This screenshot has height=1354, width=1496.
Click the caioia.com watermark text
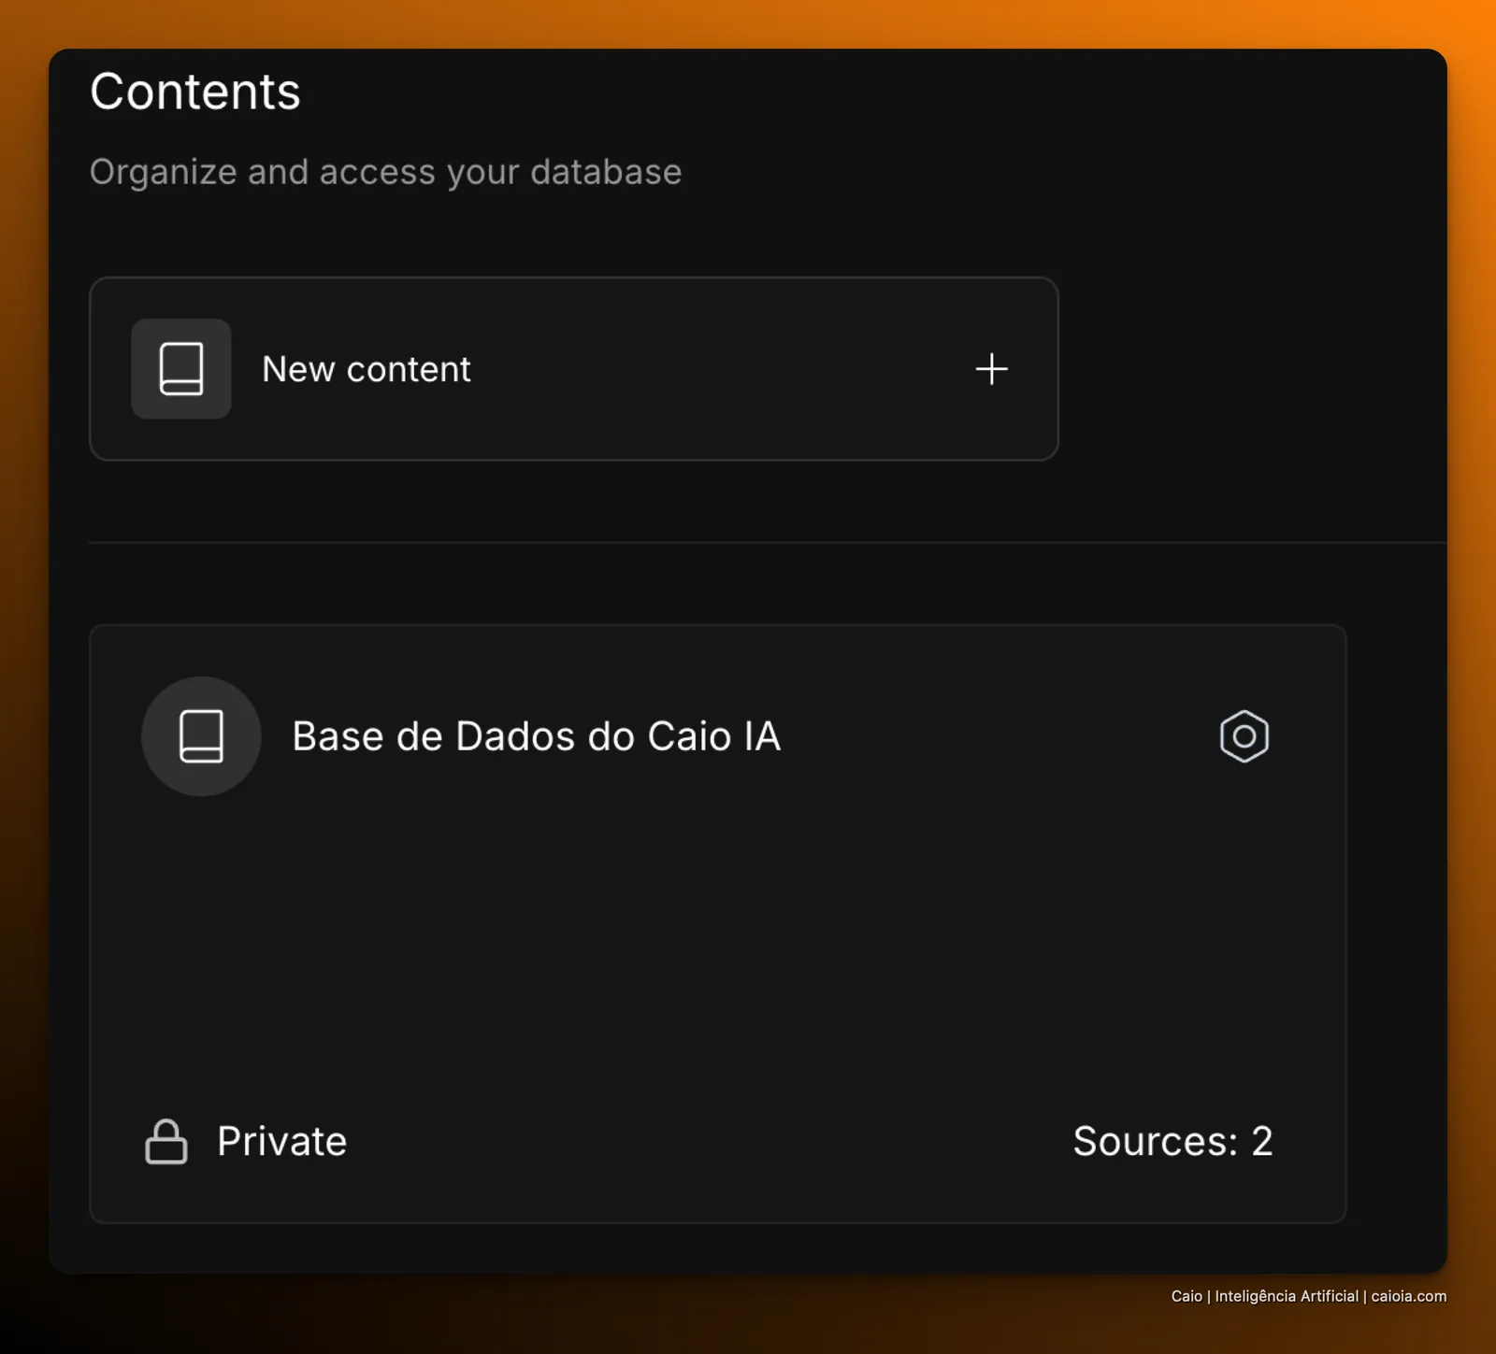tap(1408, 1296)
